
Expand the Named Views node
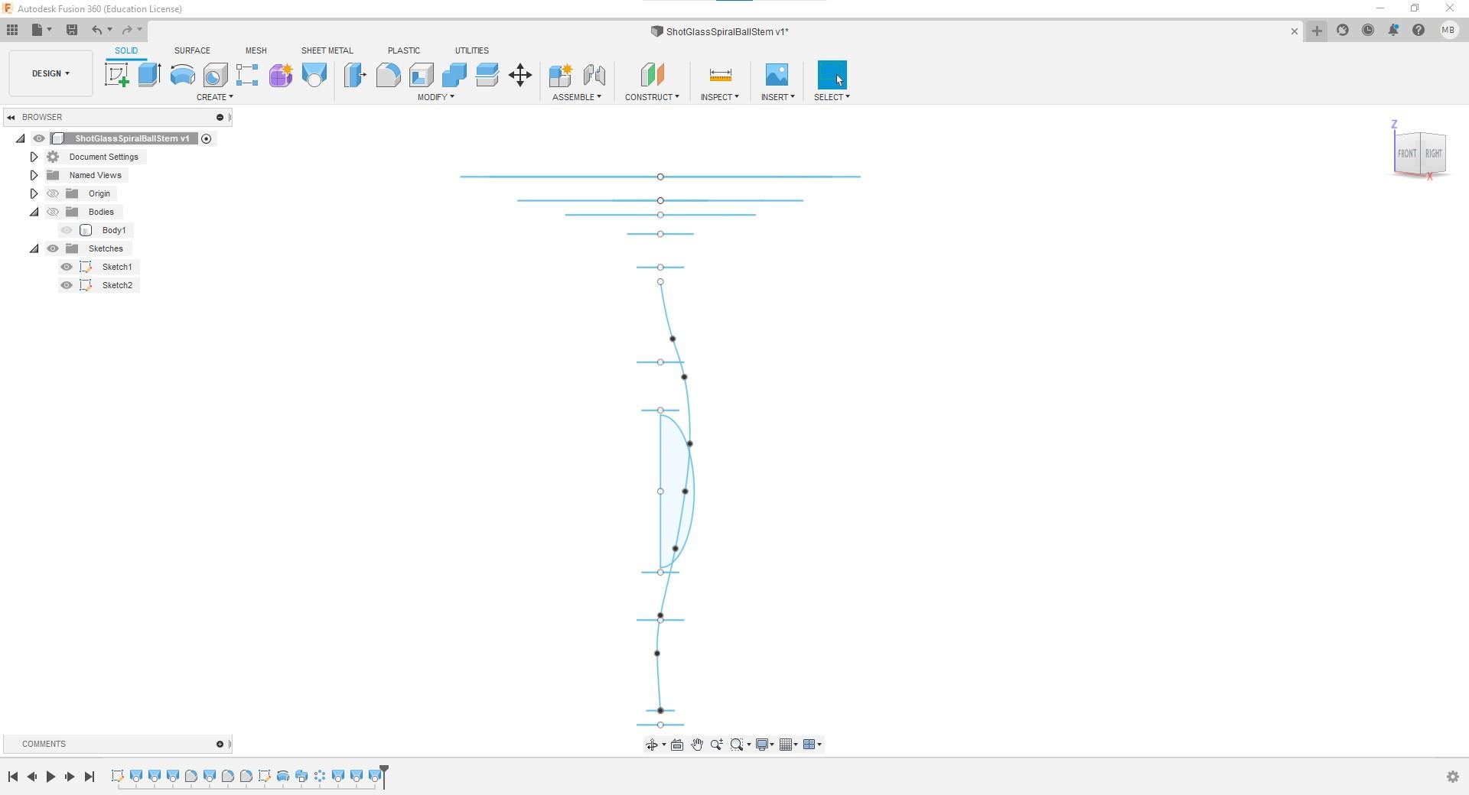coord(34,175)
